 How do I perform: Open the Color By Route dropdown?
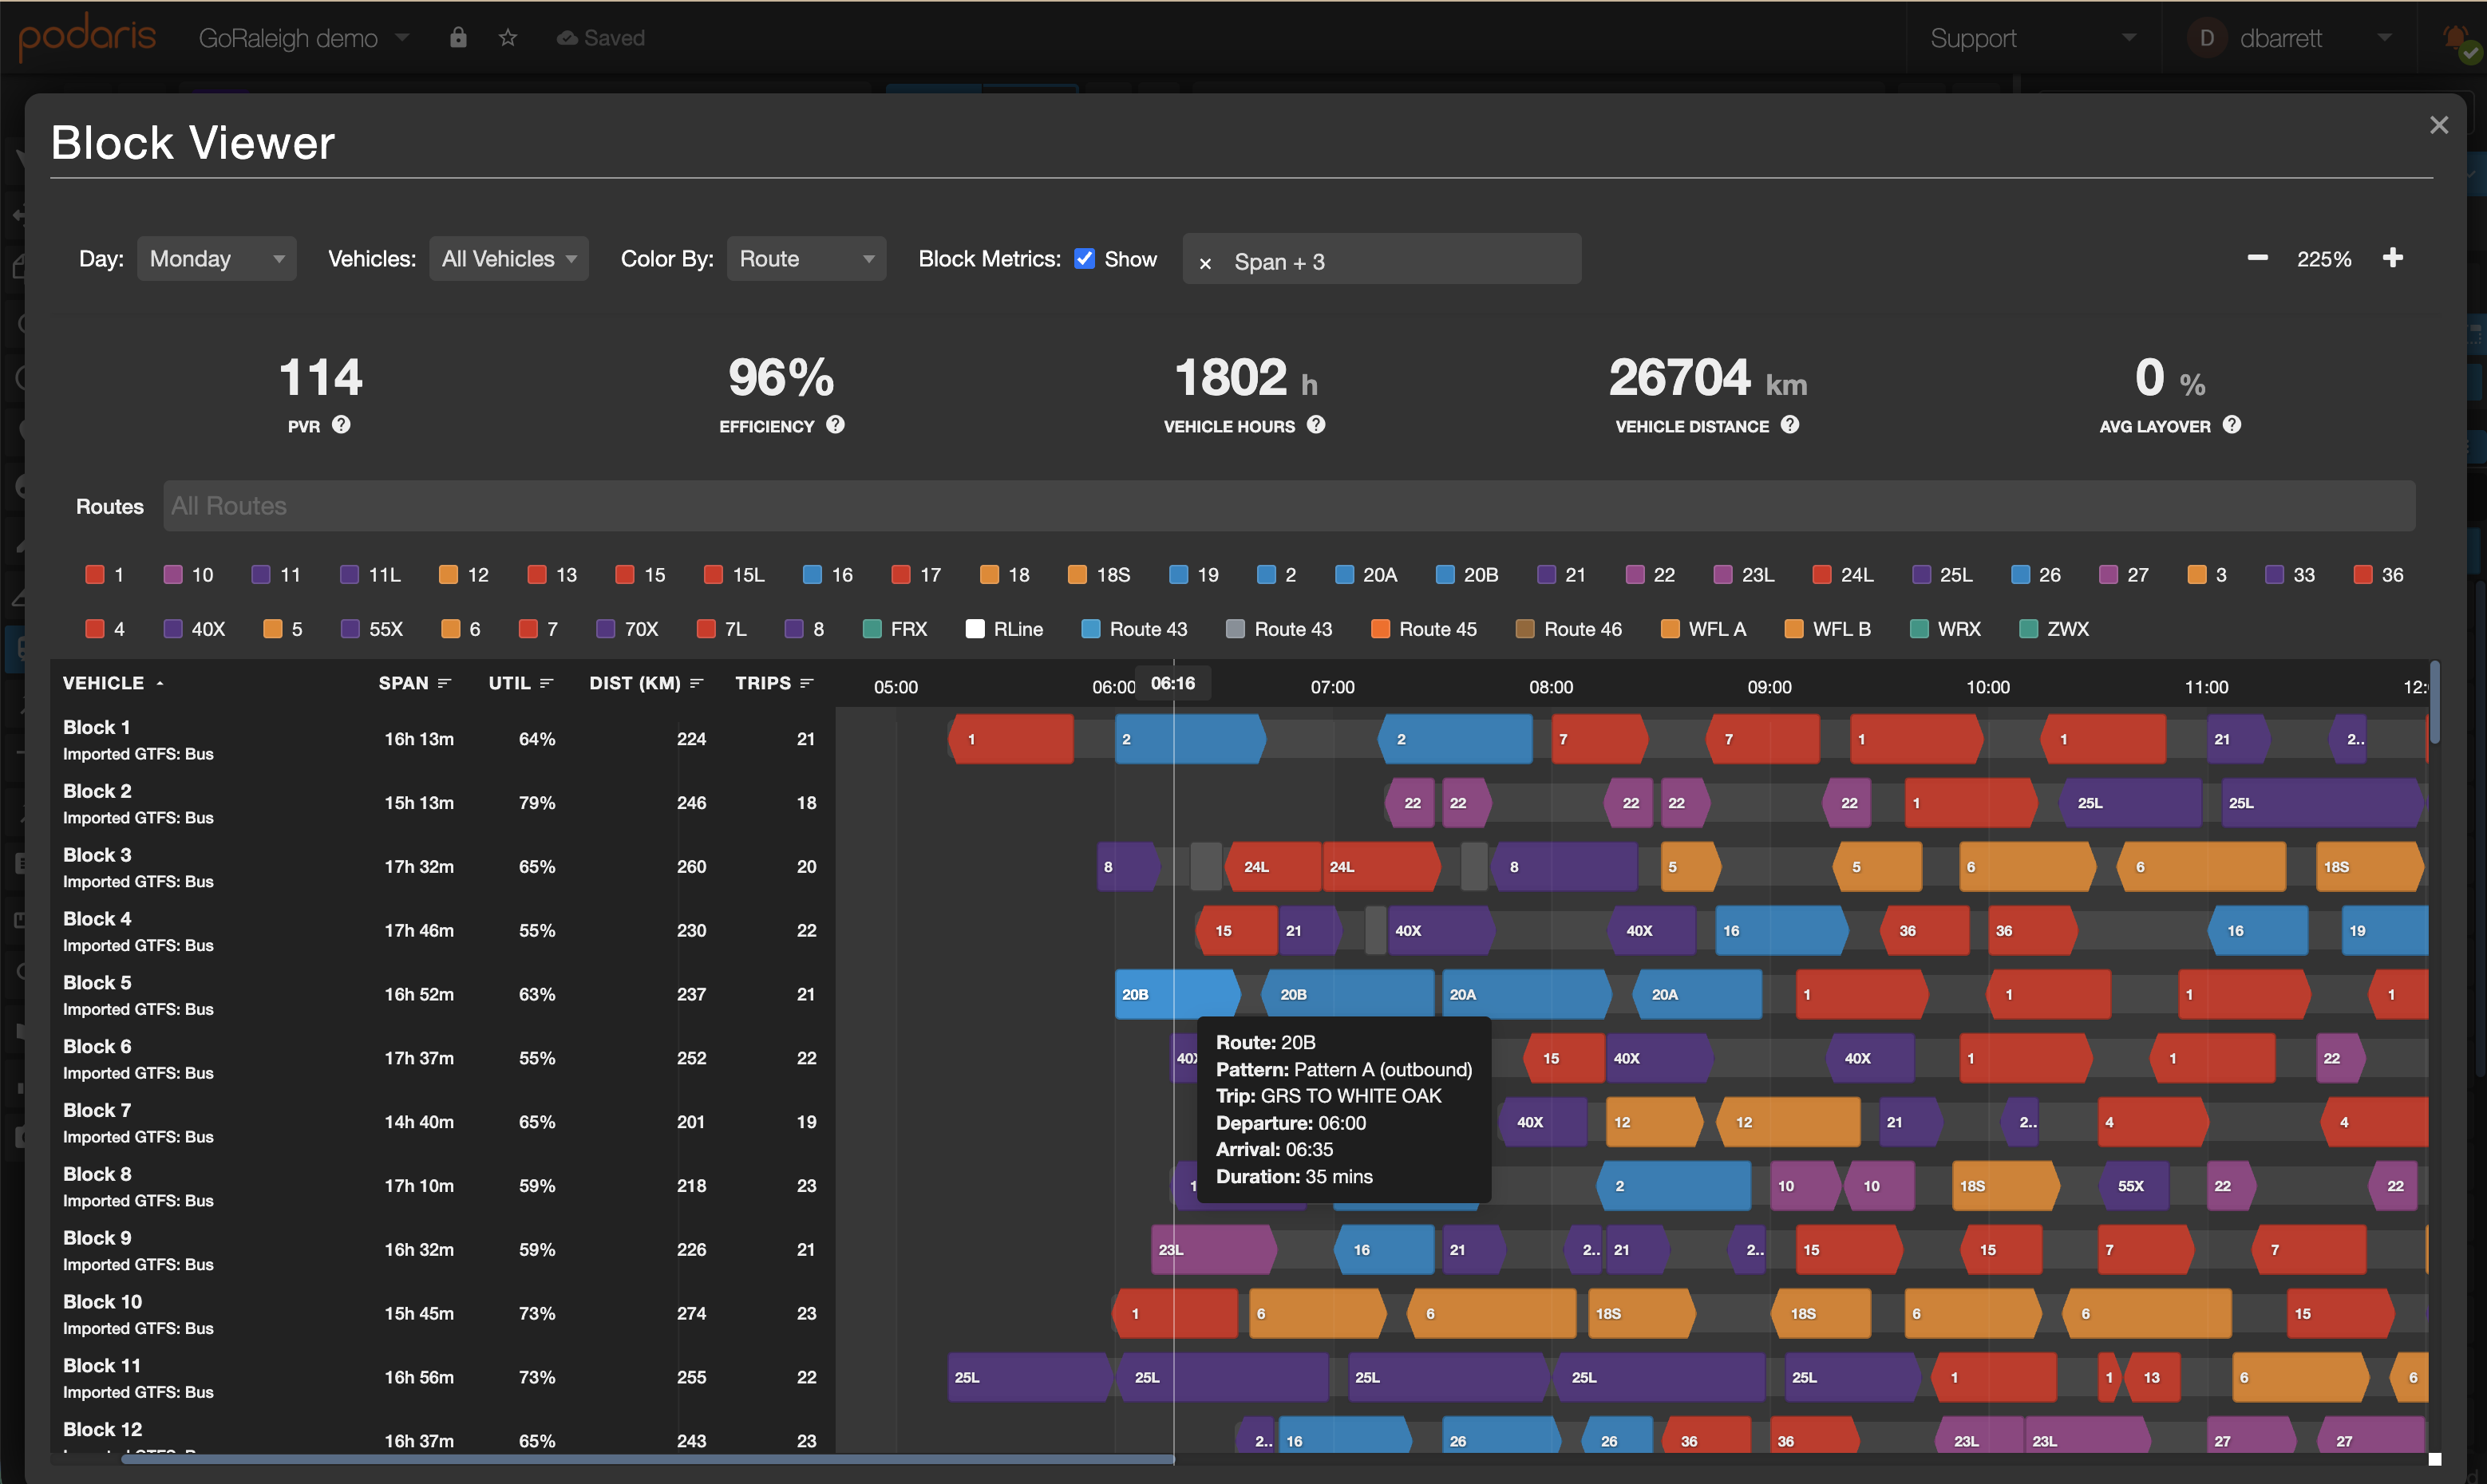(x=805, y=259)
